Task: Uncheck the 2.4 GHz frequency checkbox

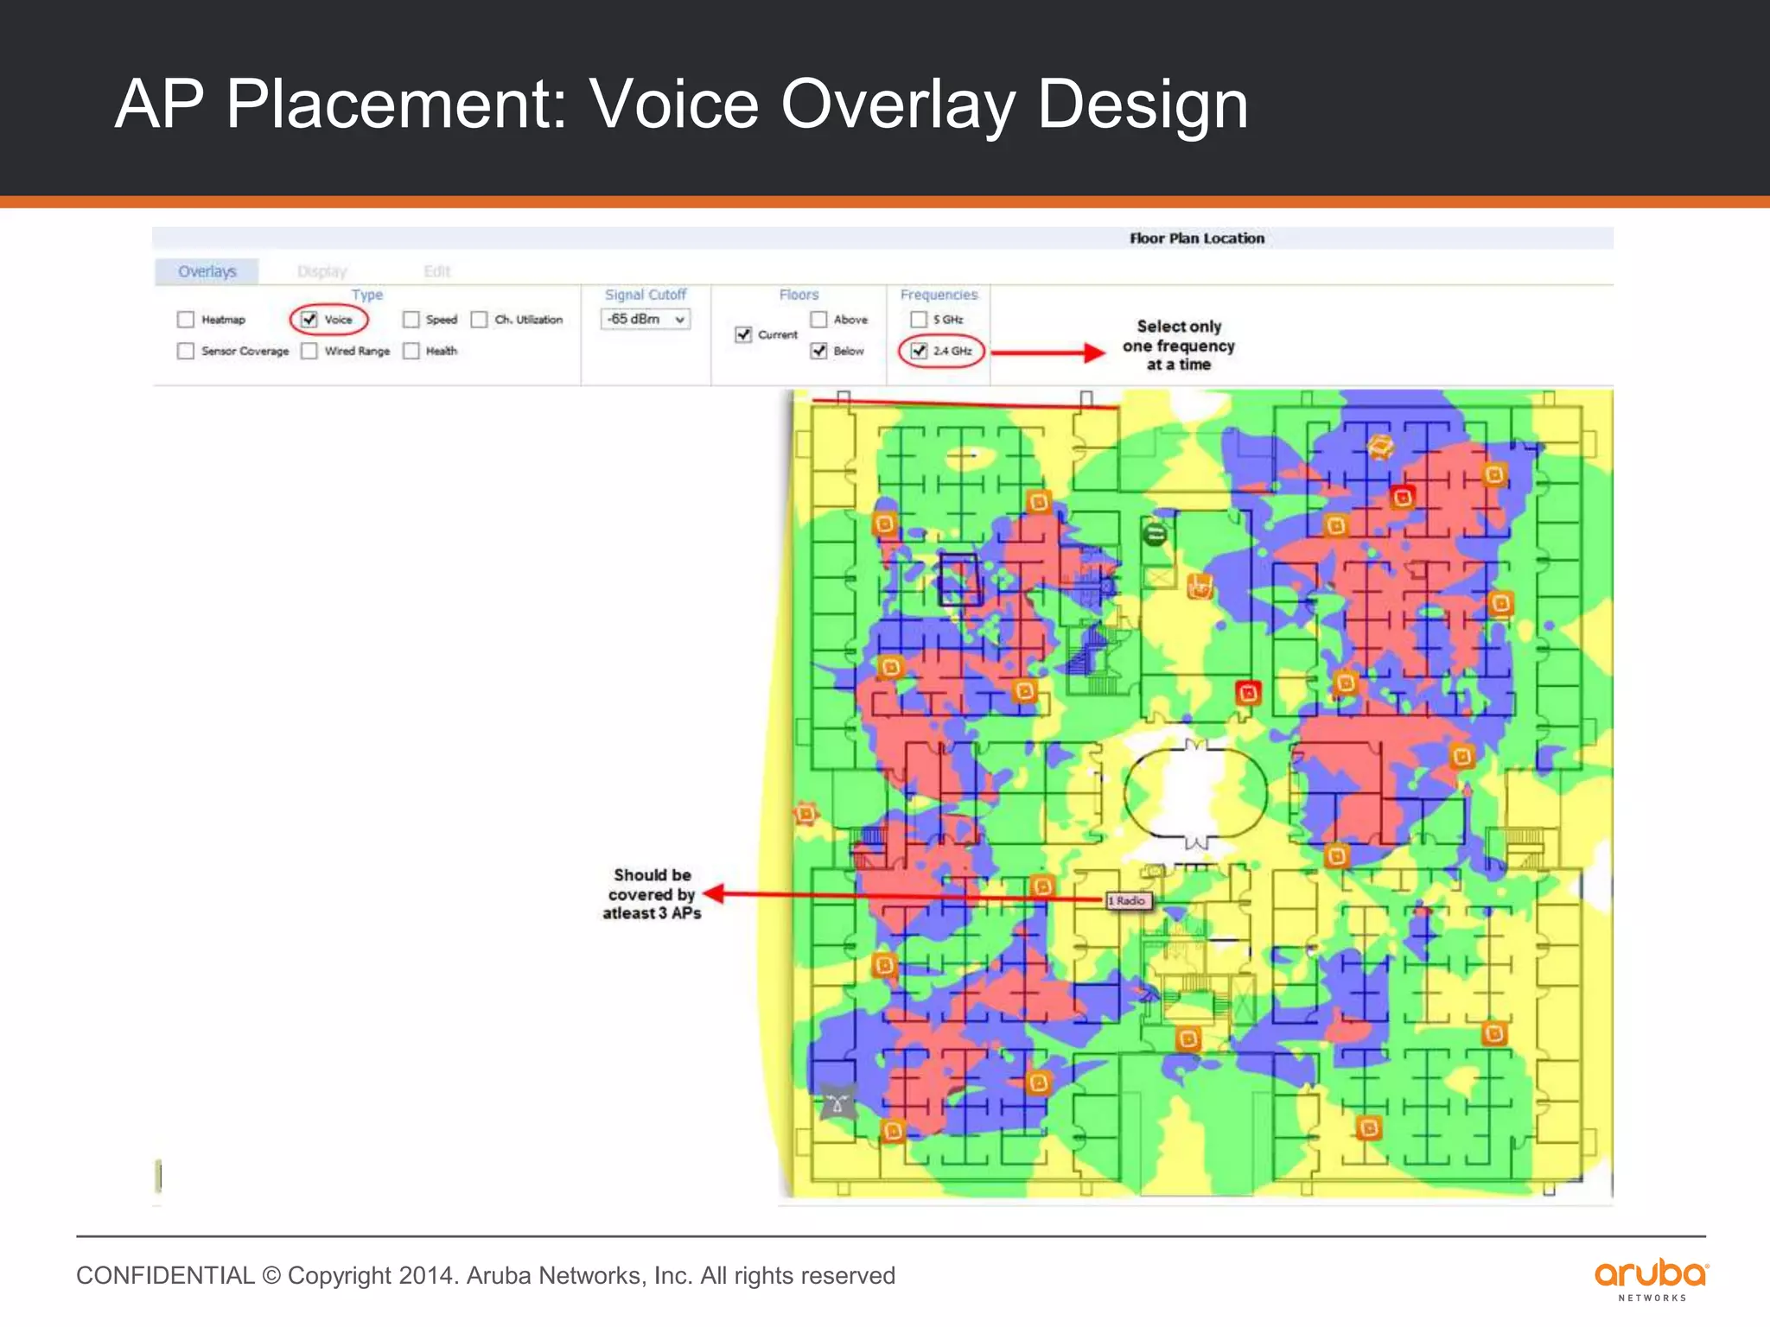Action: [x=919, y=351]
